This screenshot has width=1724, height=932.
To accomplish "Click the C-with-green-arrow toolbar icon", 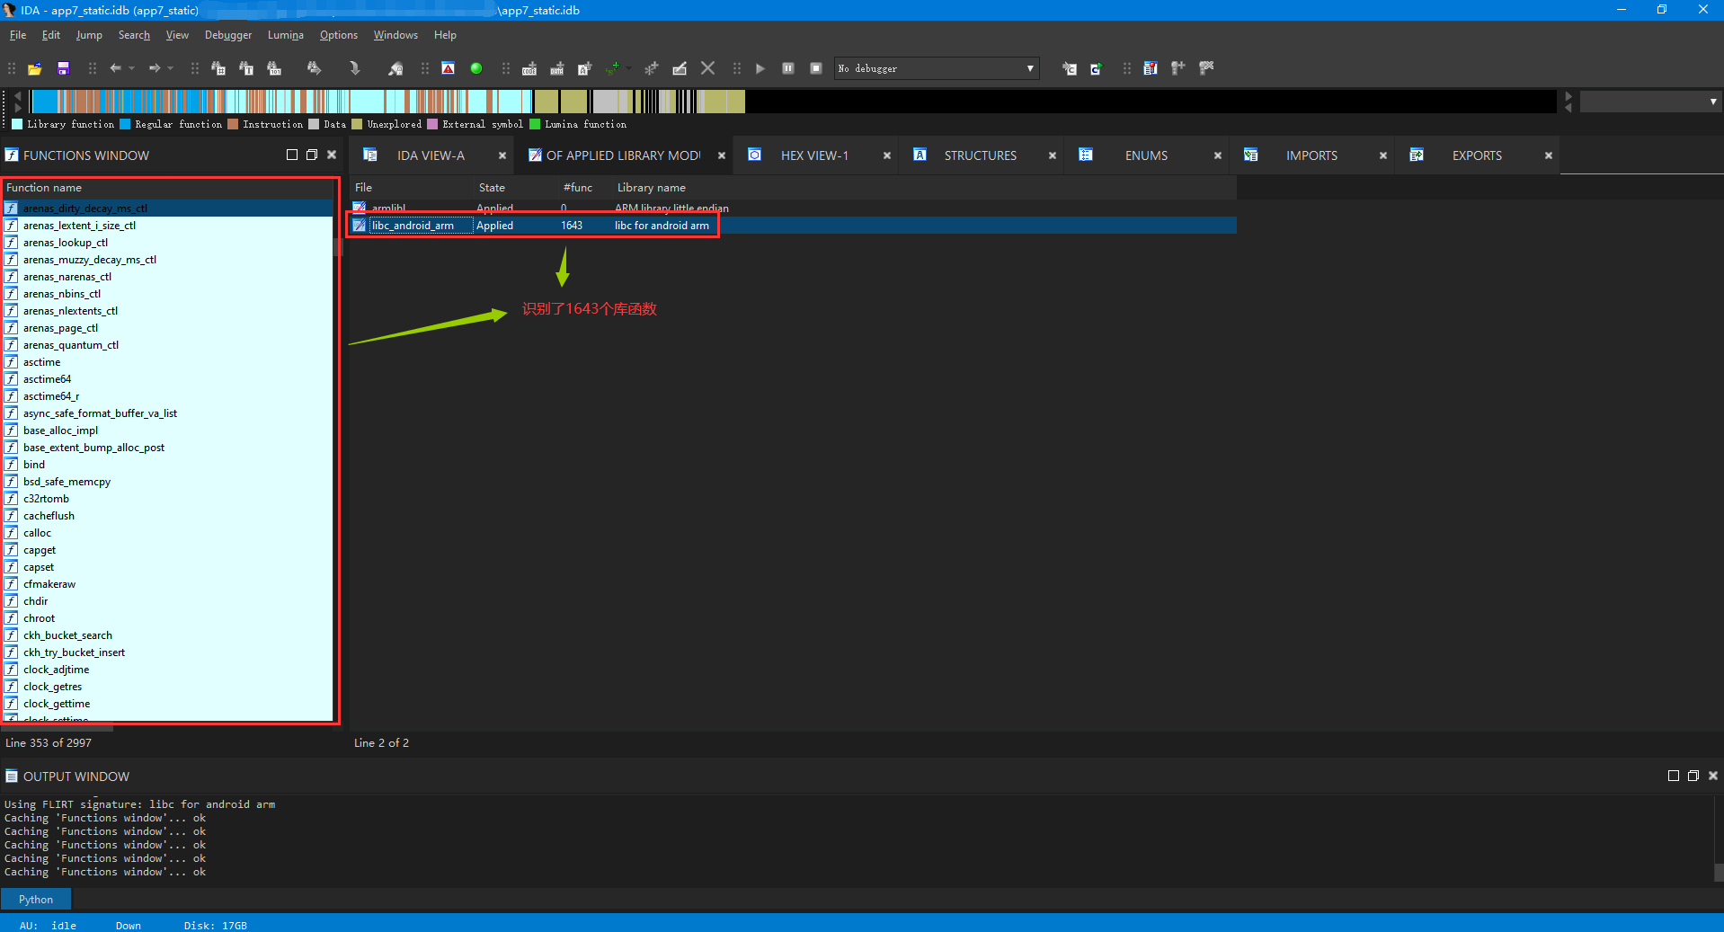I will 1097,68.
